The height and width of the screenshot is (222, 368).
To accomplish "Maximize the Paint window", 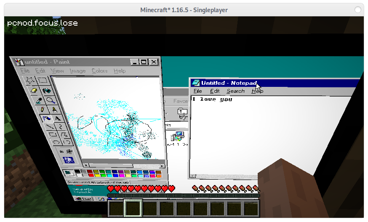I will [144, 62].
